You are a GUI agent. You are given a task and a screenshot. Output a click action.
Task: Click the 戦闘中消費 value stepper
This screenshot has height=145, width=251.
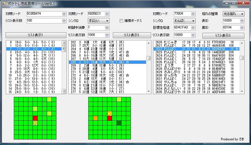[107, 28]
